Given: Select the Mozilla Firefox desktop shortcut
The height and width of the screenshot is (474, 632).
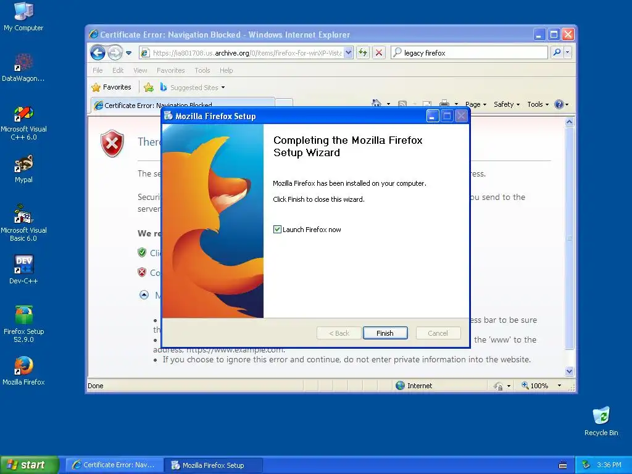Looking at the screenshot, I should 23,371.
